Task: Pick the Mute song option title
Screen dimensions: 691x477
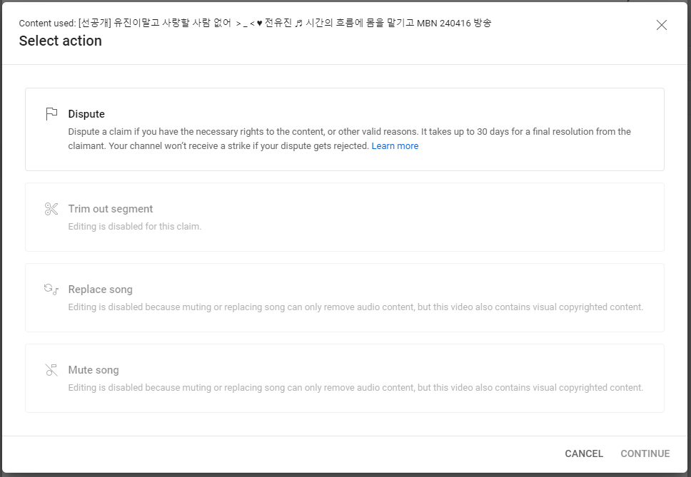Action: click(x=94, y=370)
